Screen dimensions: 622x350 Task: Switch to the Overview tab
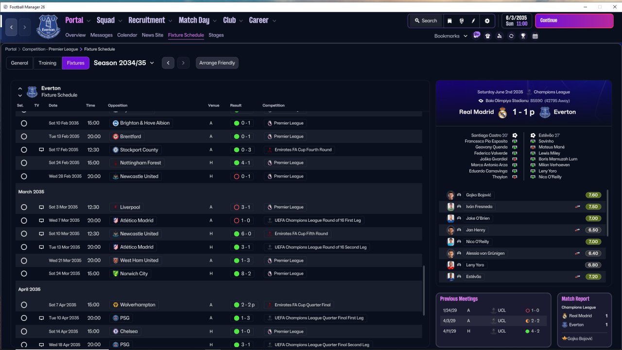(75, 35)
